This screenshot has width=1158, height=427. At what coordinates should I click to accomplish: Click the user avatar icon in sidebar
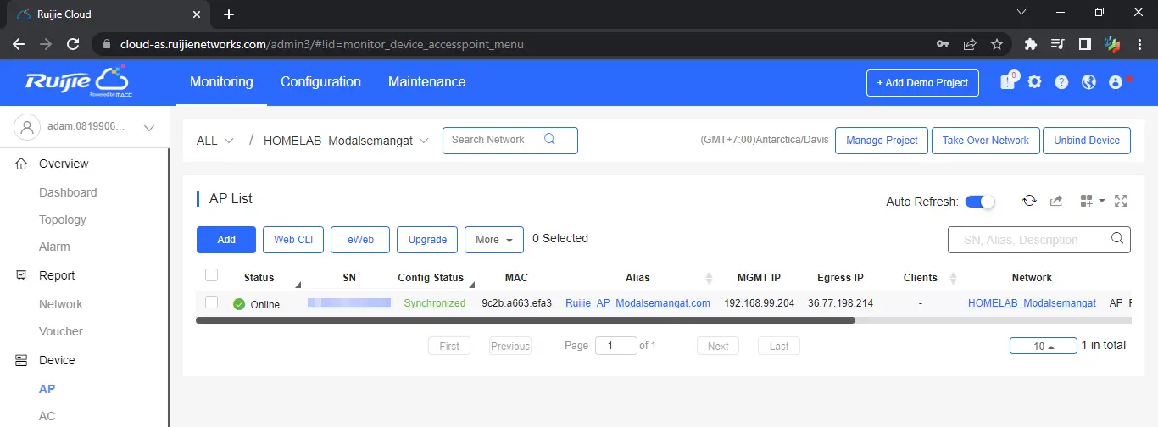(27, 127)
